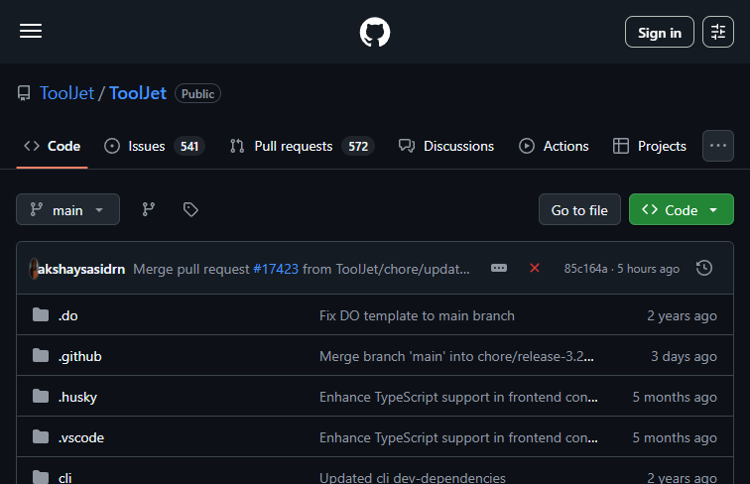
Task: Click folder icon beside .do
Action: pos(41,314)
